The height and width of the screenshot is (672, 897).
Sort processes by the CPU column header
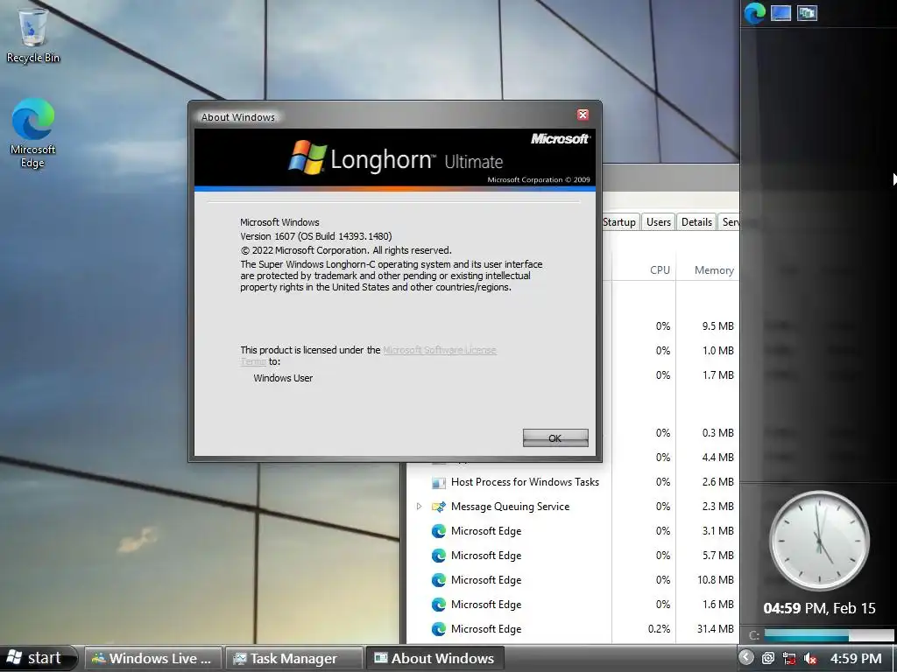(x=660, y=270)
